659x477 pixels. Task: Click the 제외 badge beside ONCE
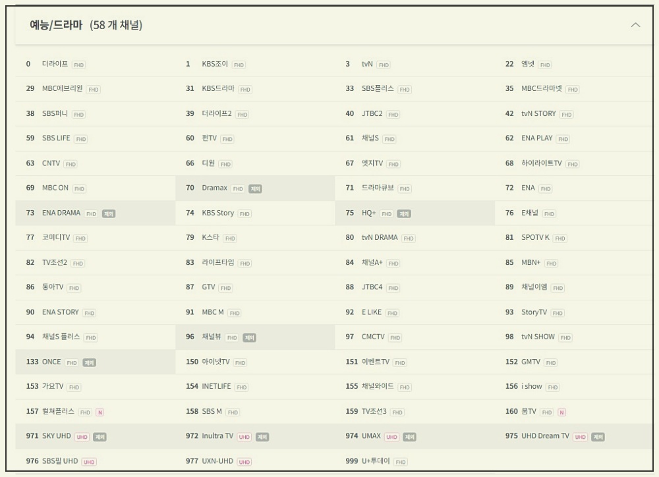click(x=89, y=362)
